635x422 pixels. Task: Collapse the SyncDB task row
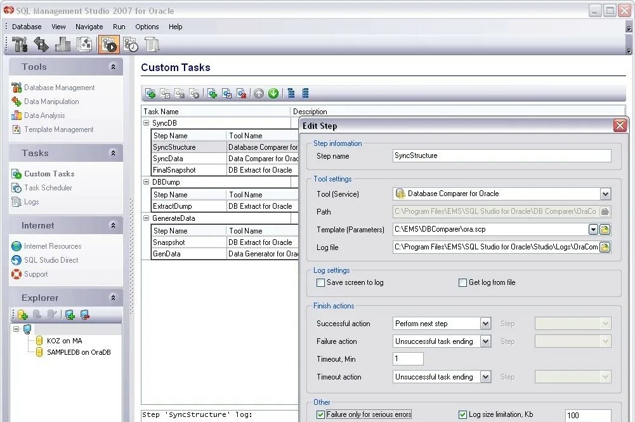(x=146, y=122)
